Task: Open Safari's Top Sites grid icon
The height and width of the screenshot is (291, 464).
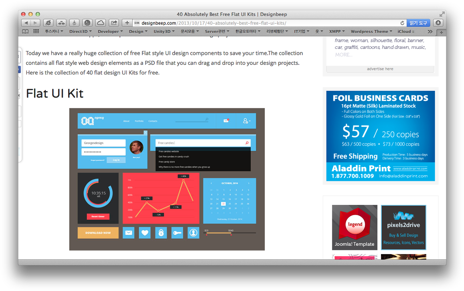Action: coord(36,31)
